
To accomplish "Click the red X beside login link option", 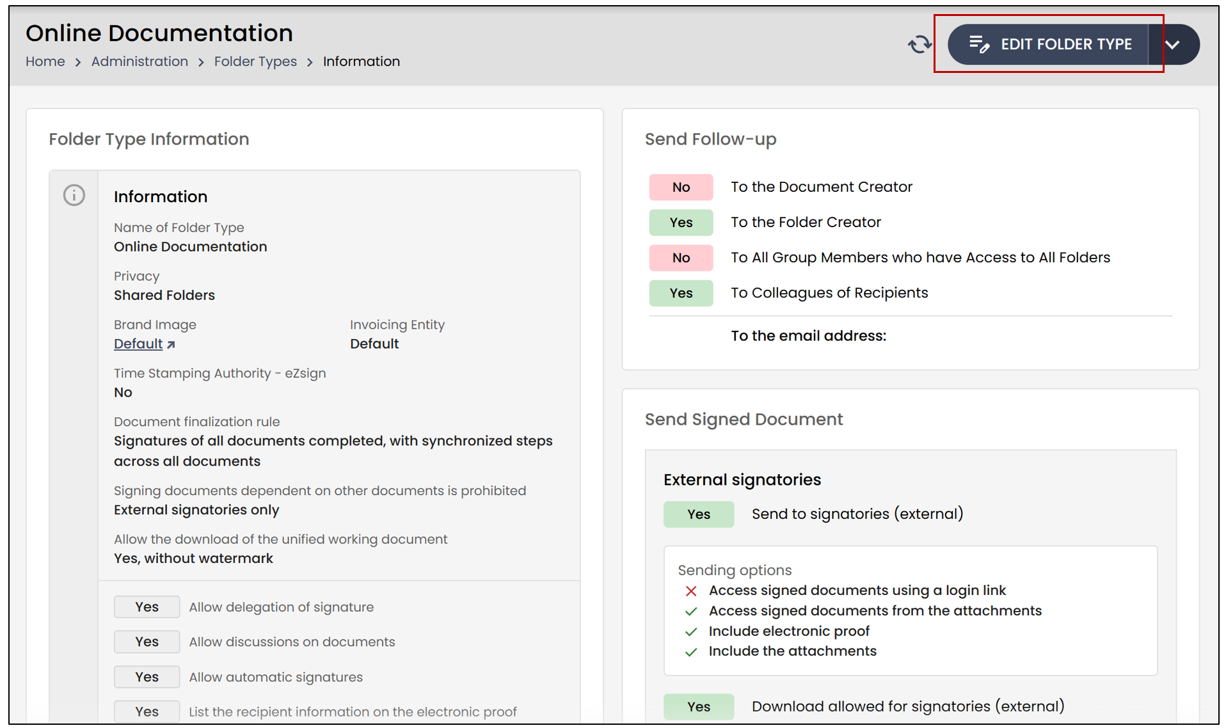I will coord(691,590).
